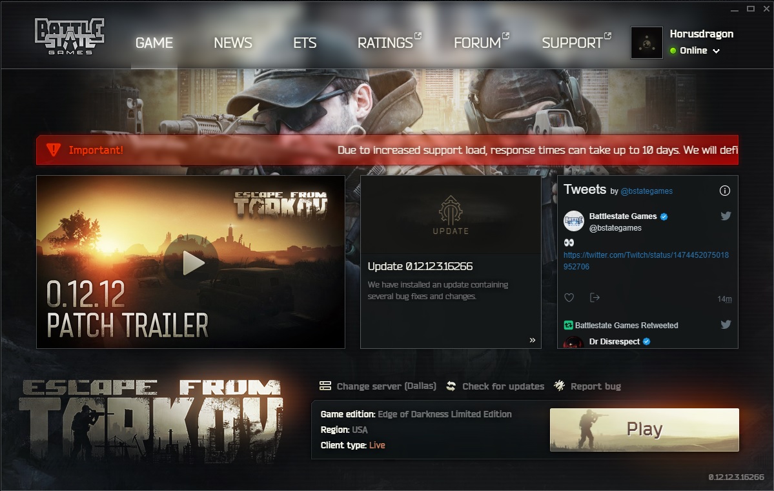Click the Battlestate Games logo

[69, 36]
